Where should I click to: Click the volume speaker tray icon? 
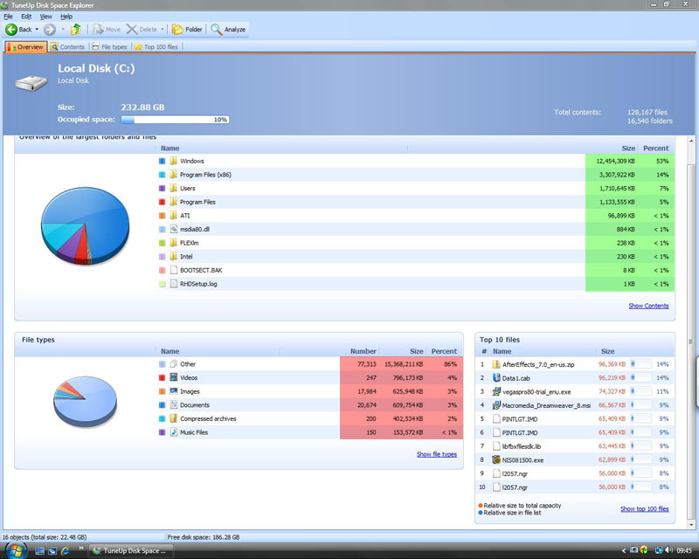click(x=668, y=550)
